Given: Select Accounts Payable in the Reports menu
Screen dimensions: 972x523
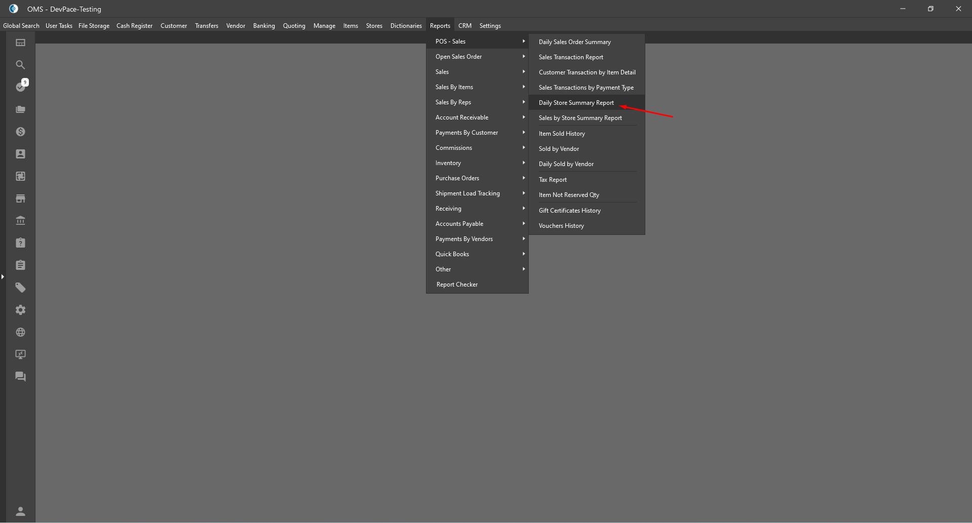Looking at the screenshot, I should pos(477,224).
